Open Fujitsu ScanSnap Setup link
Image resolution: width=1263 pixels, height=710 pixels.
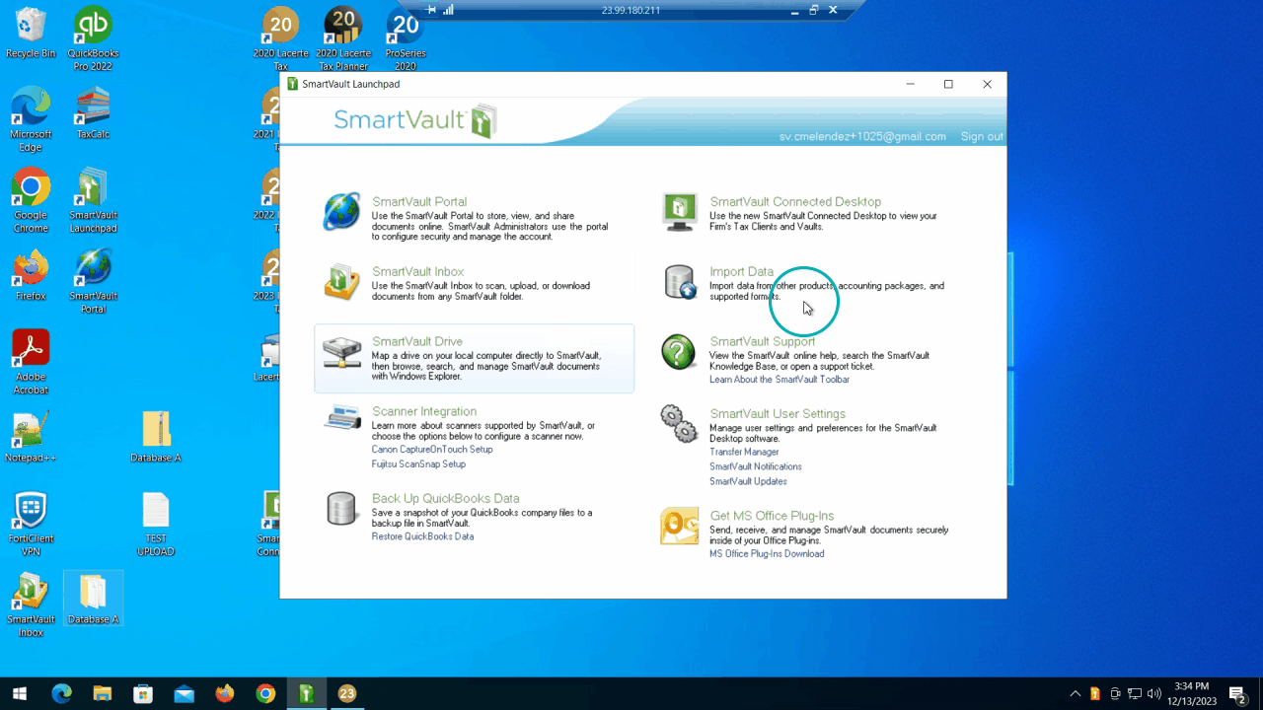[x=418, y=464]
